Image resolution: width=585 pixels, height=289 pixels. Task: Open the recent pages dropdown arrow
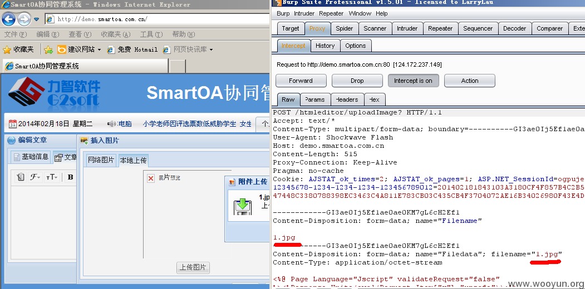click(36, 19)
